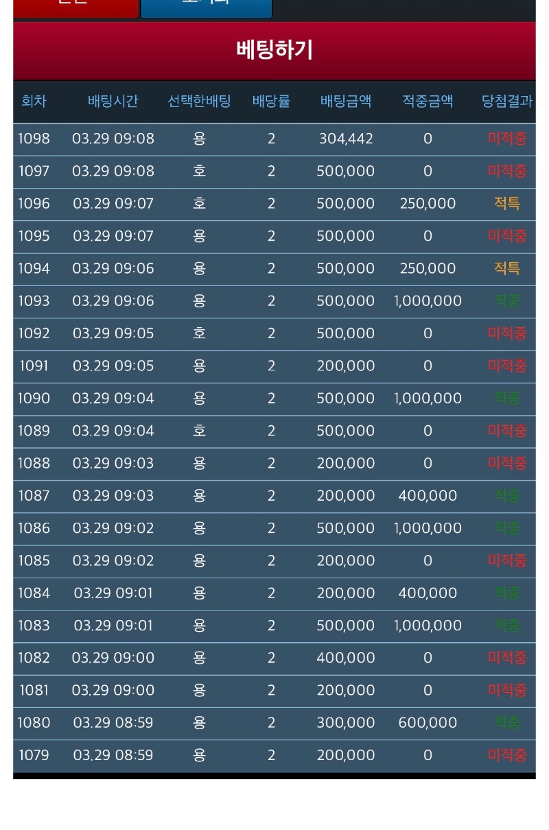Click the 호 selection for round 1089
549x830 pixels.
click(199, 431)
